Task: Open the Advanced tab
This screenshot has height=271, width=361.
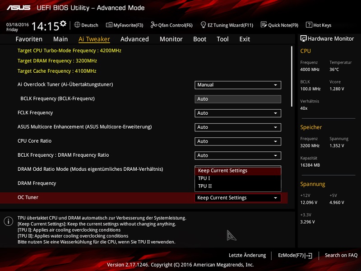Action: (x=134, y=39)
